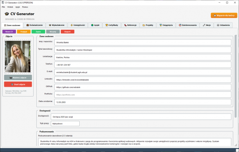Click the LinkedIn URL field
The width and height of the screenshot is (239, 152).
pyautogui.click(x=143, y=80)
